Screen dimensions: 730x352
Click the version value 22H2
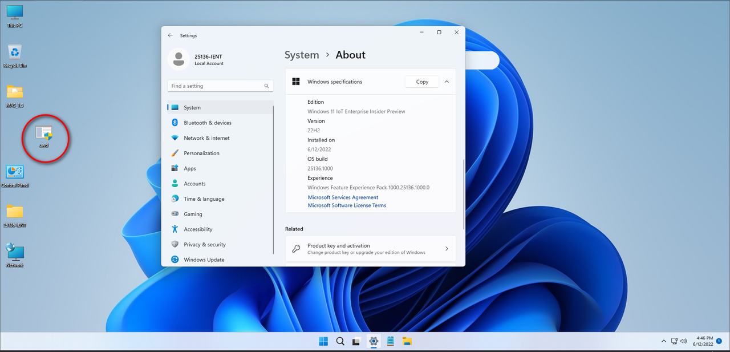(x=314, y=131)
